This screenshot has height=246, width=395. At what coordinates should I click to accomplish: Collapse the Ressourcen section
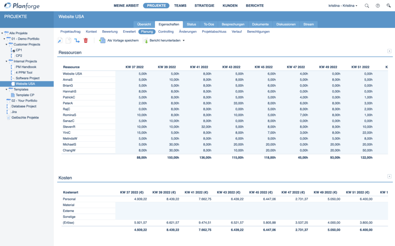[389, 51]
